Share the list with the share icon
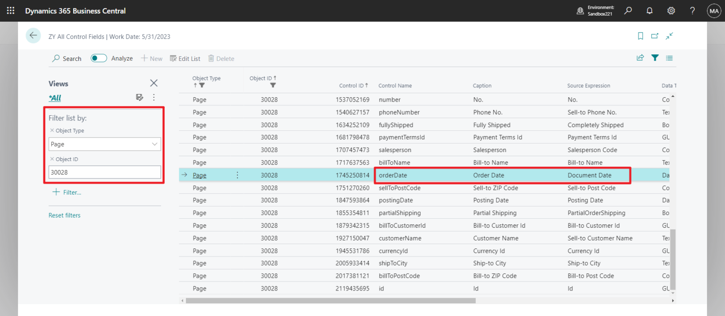This screenshot has width=725, height=316. click(x=640, y=58)
